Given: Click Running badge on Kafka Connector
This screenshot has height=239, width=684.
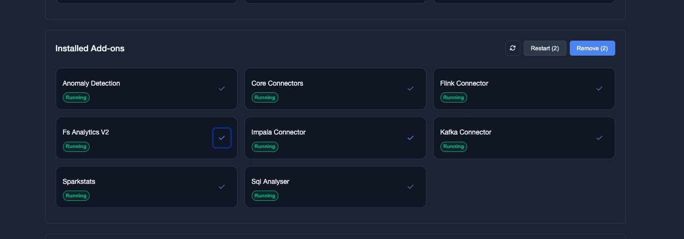Looking at the screenshot, I should 454,146.
